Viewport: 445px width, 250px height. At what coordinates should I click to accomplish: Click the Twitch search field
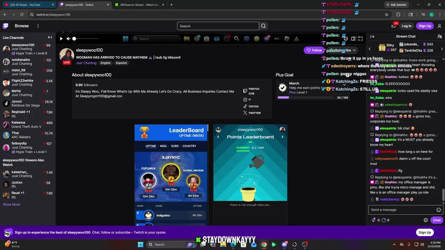tap(218, 26)
